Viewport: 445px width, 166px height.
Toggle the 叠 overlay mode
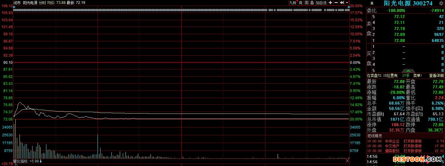(x=312, y=3)
